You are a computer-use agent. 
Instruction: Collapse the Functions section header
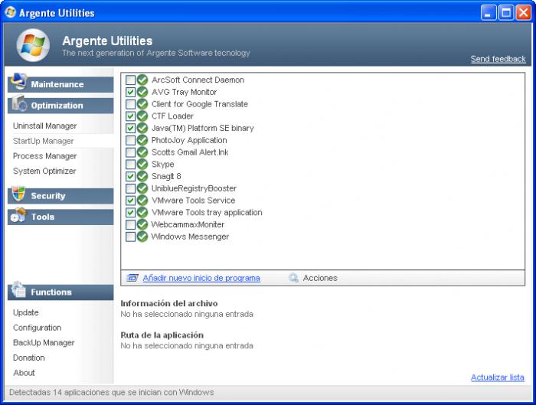coord(60,292)
